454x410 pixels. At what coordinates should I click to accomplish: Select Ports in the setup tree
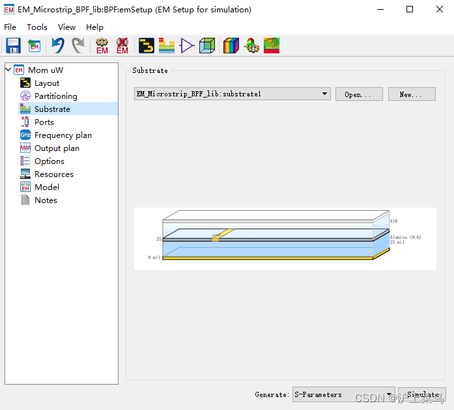coord(44,122)
